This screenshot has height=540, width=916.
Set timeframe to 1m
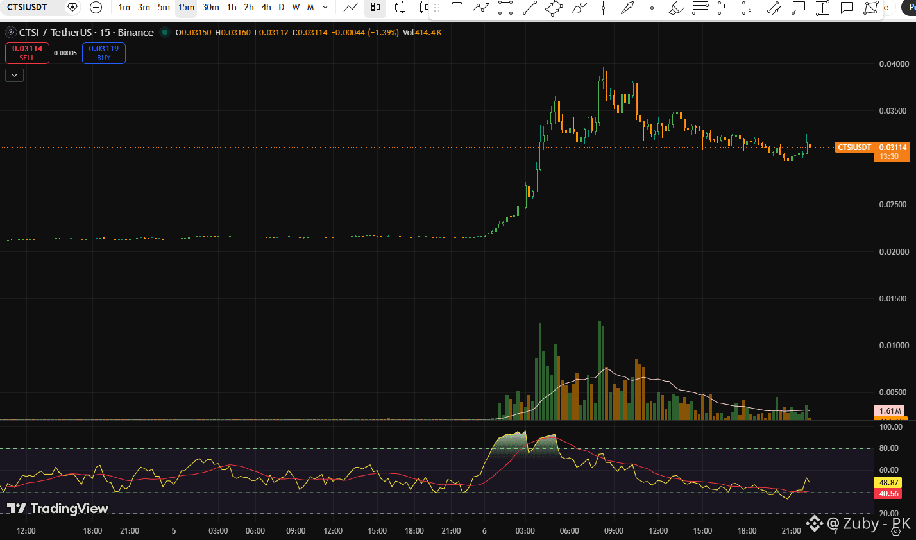[x=124, y=8]
